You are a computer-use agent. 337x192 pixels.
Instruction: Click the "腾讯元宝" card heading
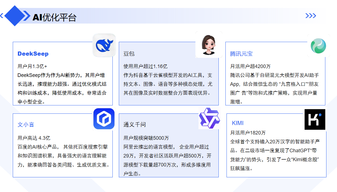click(241, 54)
